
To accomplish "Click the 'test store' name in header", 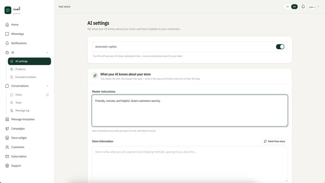I will click(x=65, y=7).
